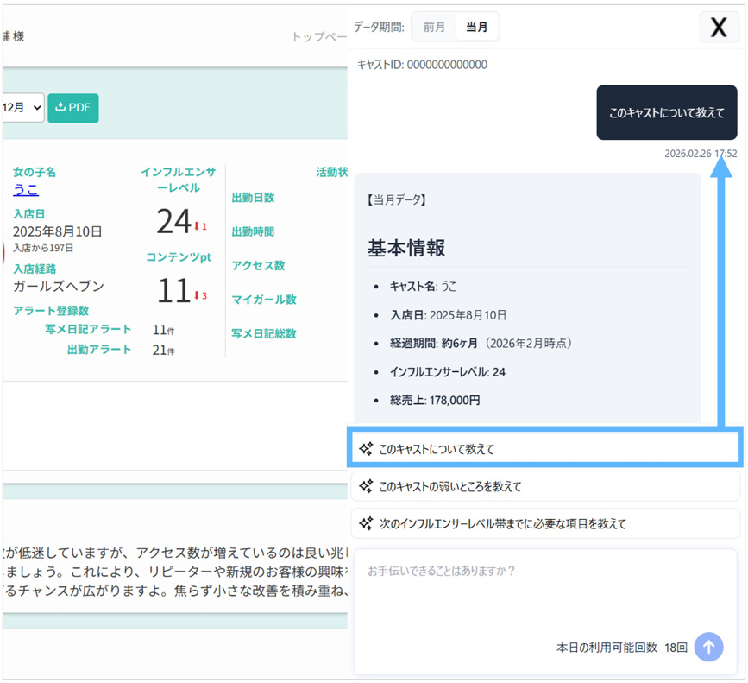Screen dimensions: 748x683
Task: Click the influencer level value 24
Action: [173, 223]
